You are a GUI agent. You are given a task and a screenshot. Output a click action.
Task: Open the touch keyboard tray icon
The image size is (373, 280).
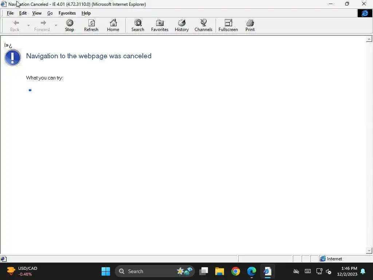point(307,271)
